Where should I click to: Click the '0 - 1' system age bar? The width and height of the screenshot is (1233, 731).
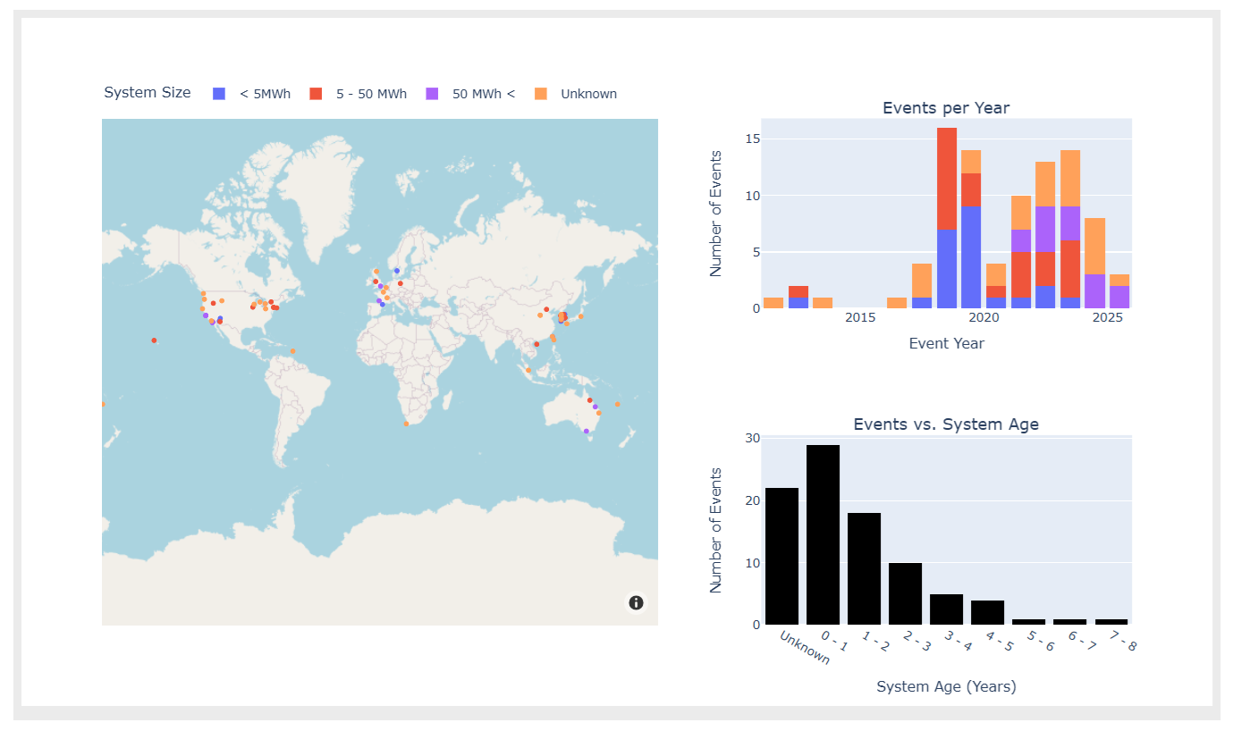(823, 534)
